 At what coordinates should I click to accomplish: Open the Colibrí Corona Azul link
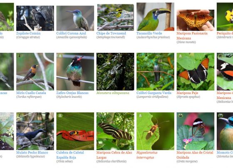click(71, 33)
